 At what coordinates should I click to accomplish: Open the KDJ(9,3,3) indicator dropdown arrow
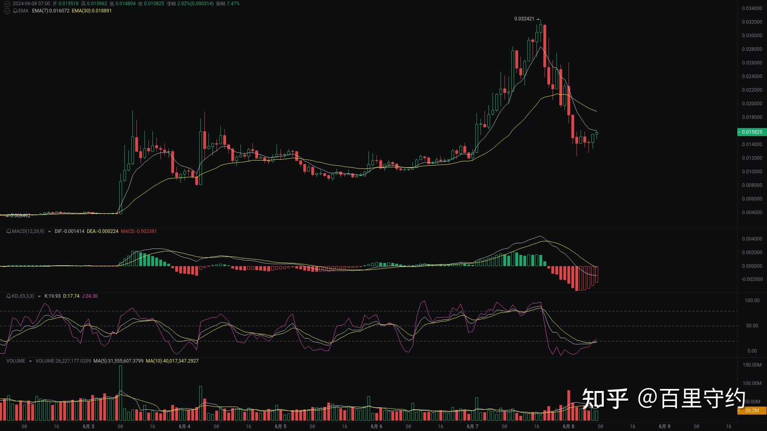(x=39, y=297)
